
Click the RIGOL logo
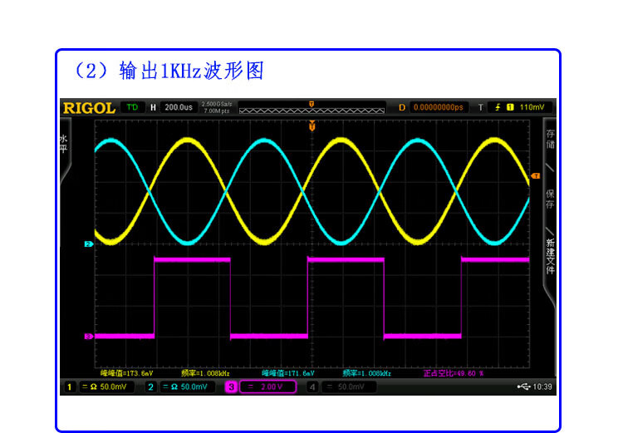pos(89,107)
